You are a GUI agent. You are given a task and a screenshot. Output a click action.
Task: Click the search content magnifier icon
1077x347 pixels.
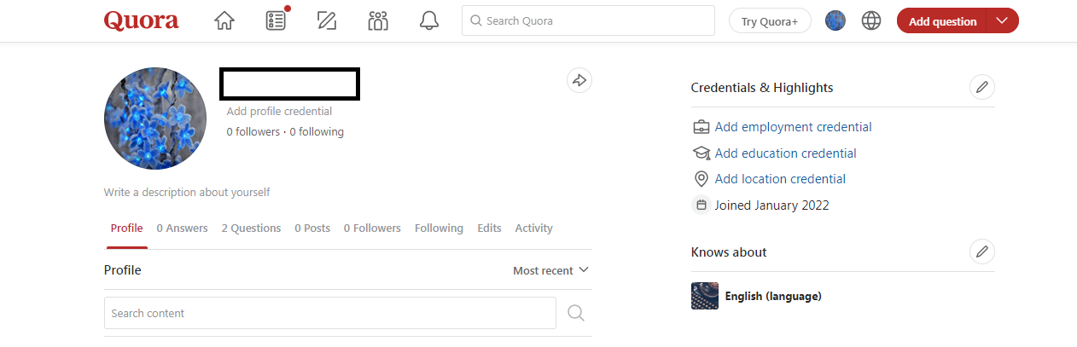coord(576,313)
